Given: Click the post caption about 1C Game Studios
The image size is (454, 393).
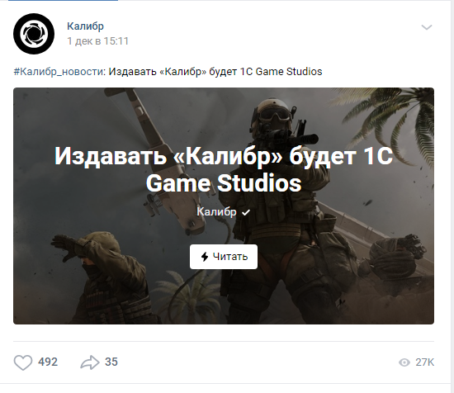Looking at the screenshot, I should click(215, 72).
